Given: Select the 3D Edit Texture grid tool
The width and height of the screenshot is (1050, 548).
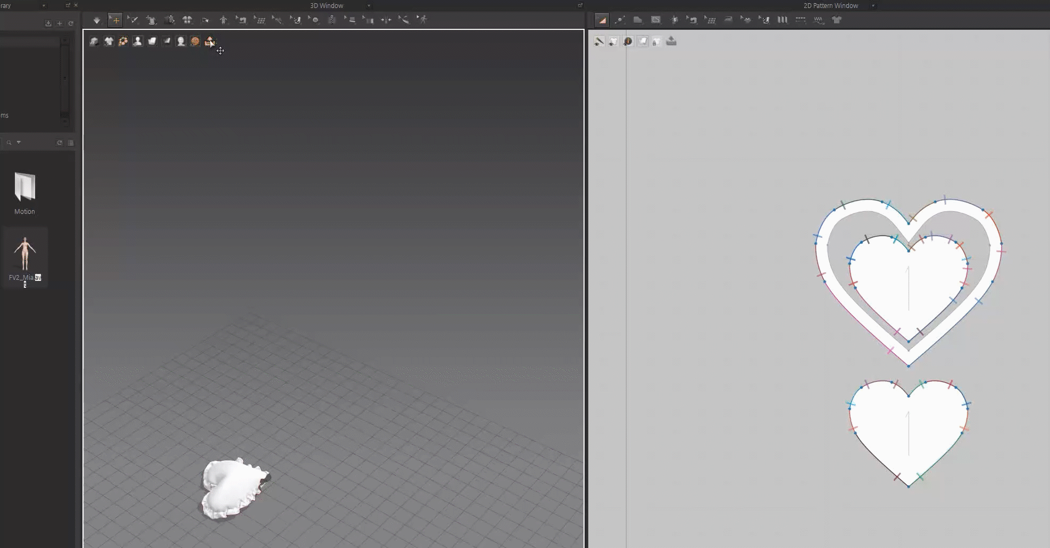Looking at the screenshot, I should click(x=260, y=20).
